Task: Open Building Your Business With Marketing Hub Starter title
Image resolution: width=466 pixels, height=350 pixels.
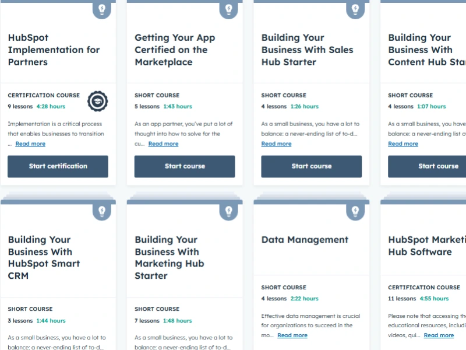Action: pyautogui.click(x=170, y=258)
